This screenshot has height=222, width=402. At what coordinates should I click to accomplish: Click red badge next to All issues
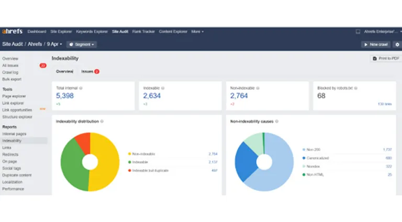tap(43, 65)
